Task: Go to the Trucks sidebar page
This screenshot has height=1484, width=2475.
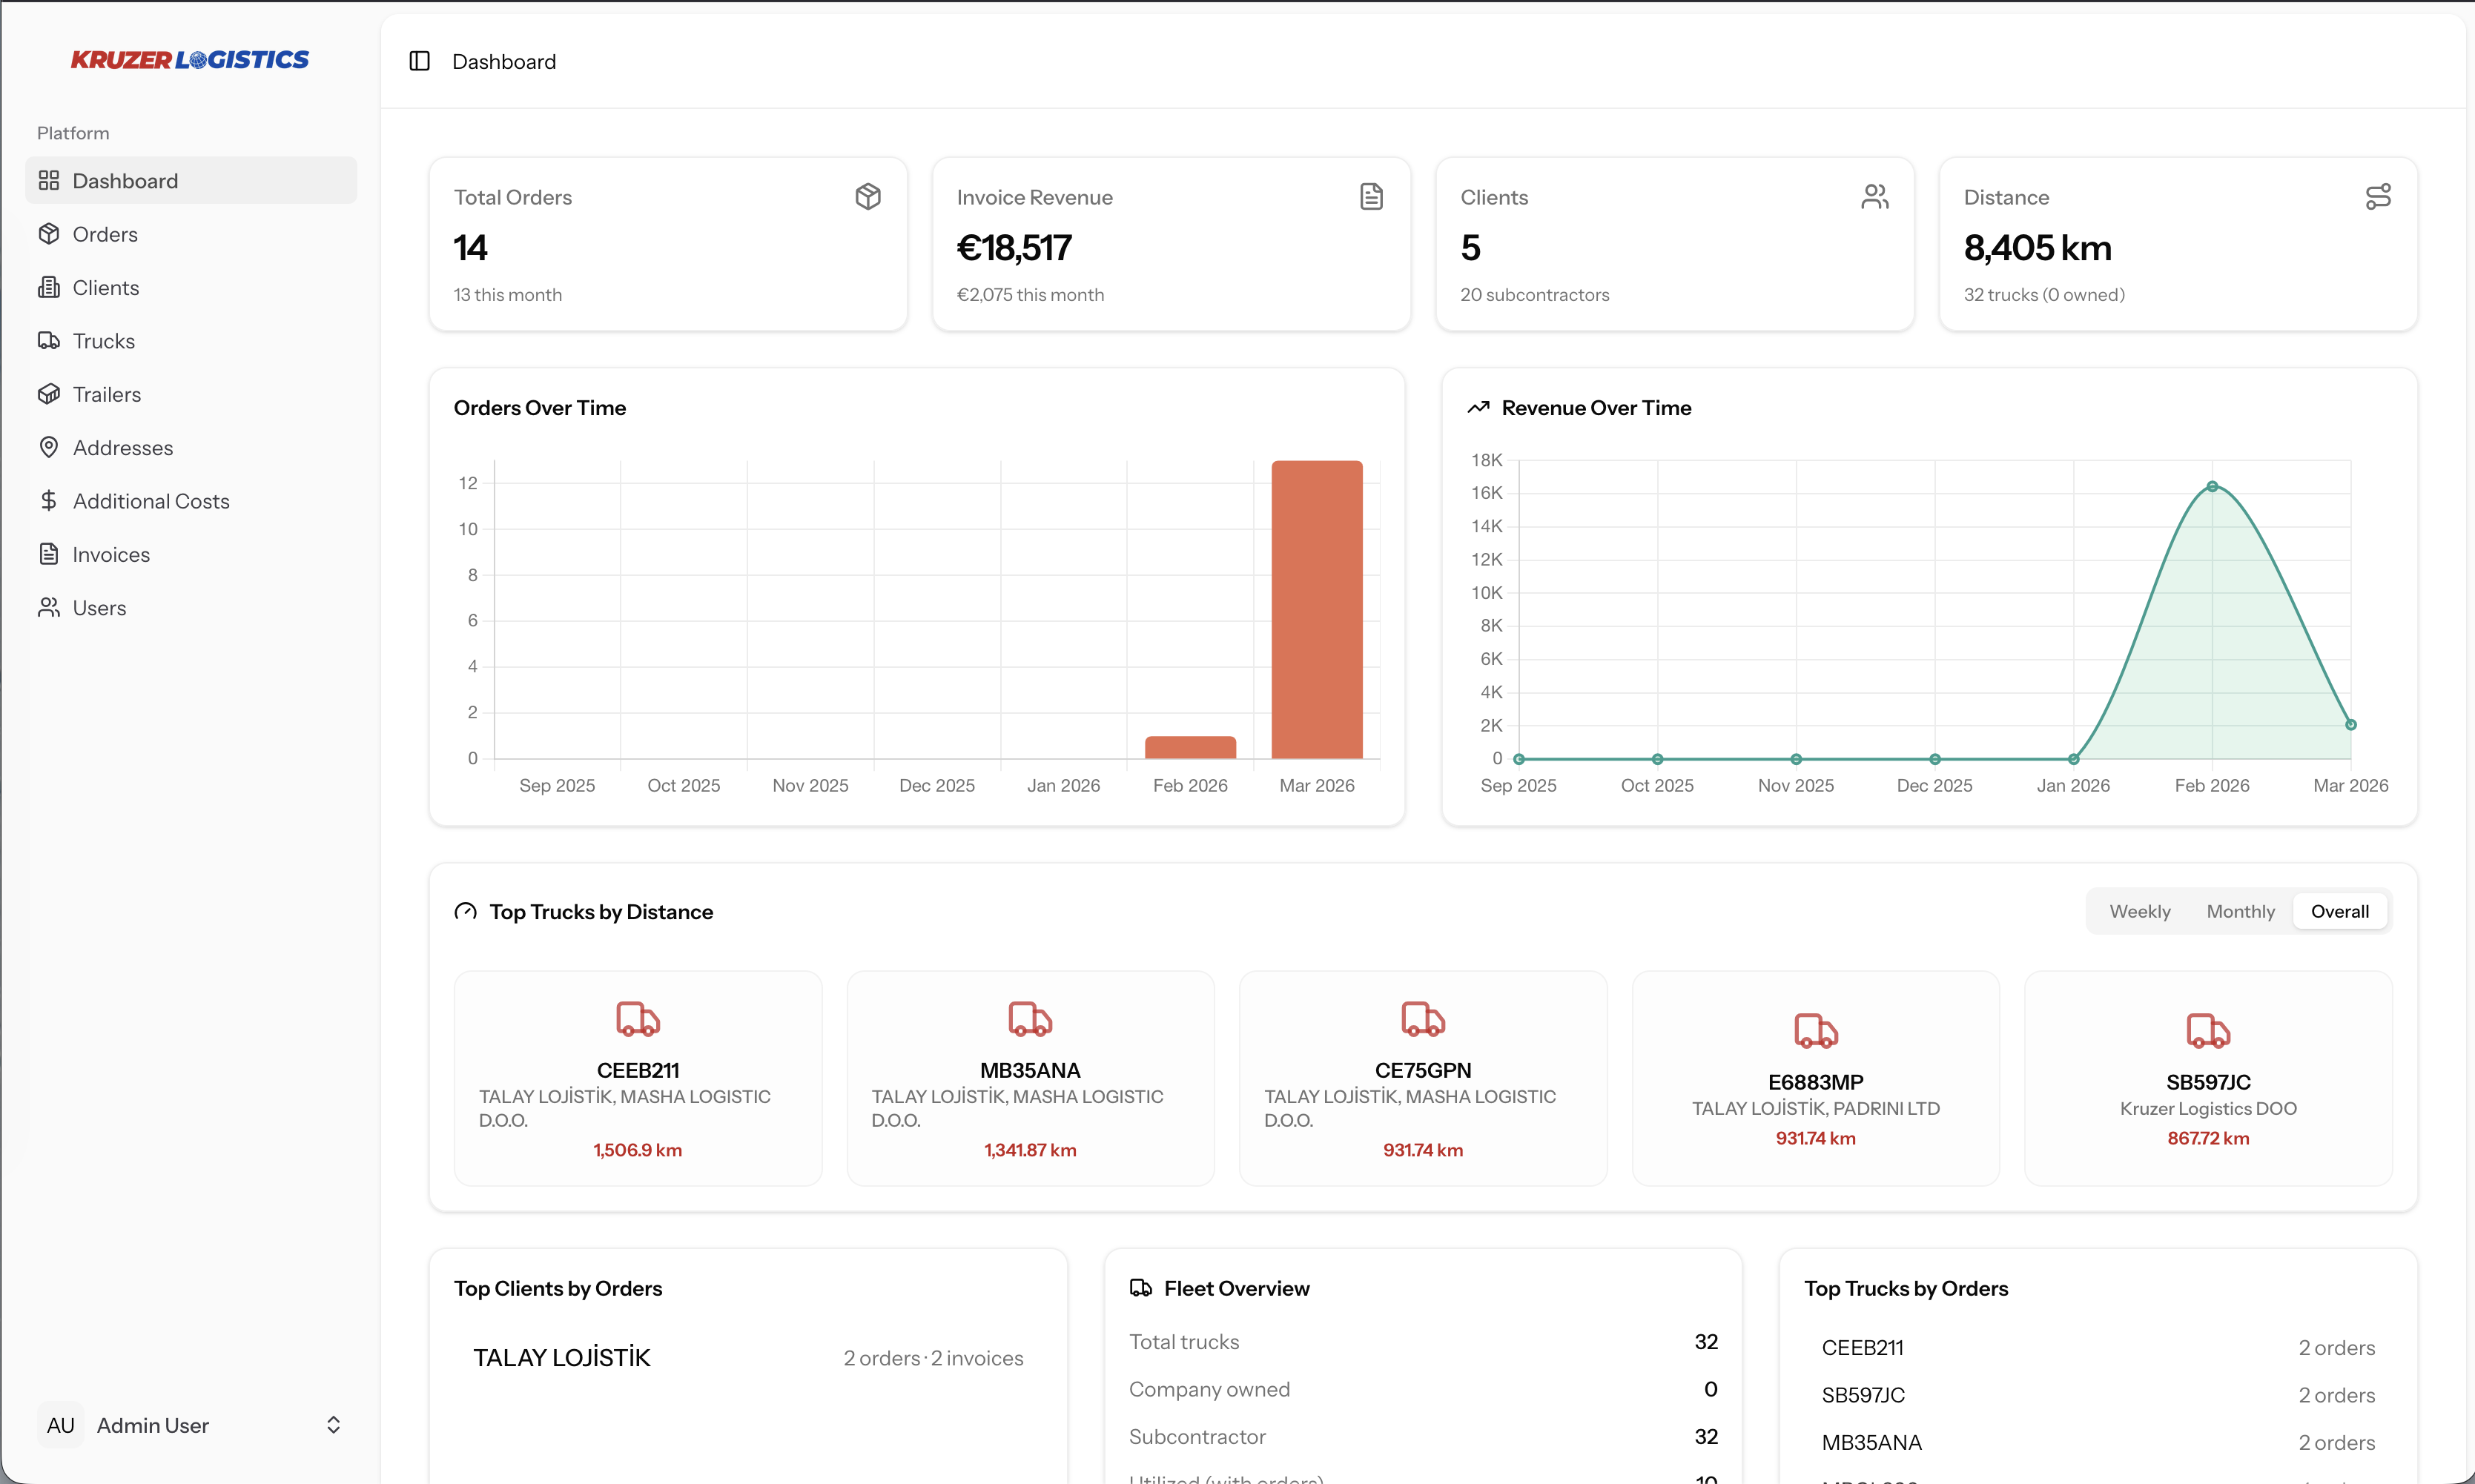Action: pyautogui.click(x=103, y=341)
